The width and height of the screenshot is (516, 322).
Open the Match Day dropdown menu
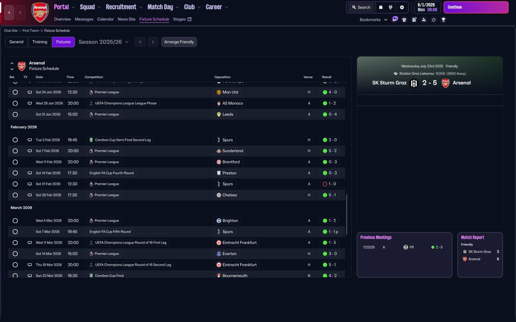[163, 7]
